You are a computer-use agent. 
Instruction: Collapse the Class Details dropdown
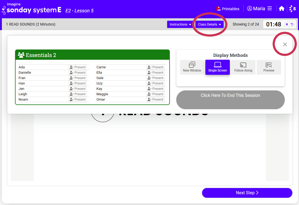(x=209, y=24)
